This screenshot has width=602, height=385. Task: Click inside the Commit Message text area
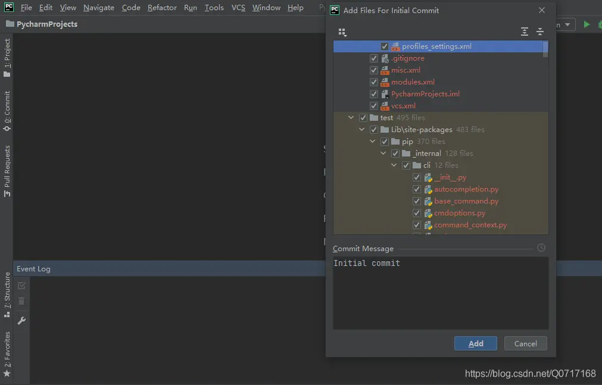click(x=441, y=295)
